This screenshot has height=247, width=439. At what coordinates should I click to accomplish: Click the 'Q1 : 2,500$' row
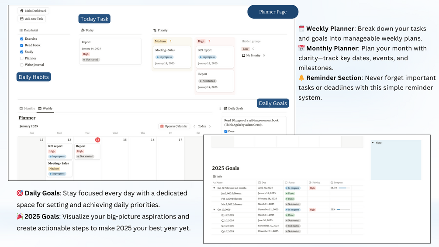[287, 215]
